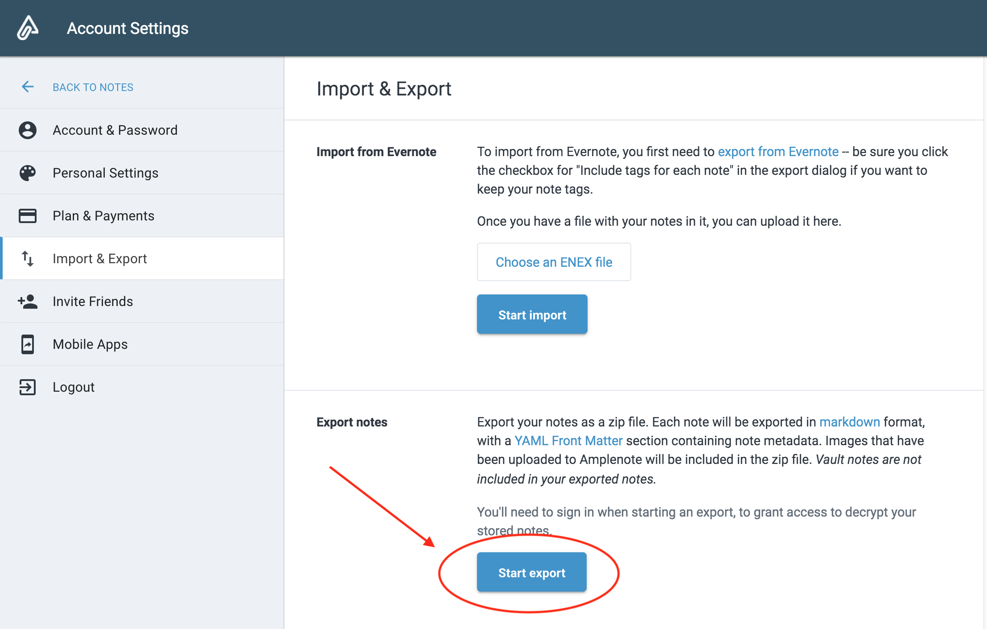Screen dimensions: 987x629
Task: Click the back arrow icon
Action: click(28, 87)
